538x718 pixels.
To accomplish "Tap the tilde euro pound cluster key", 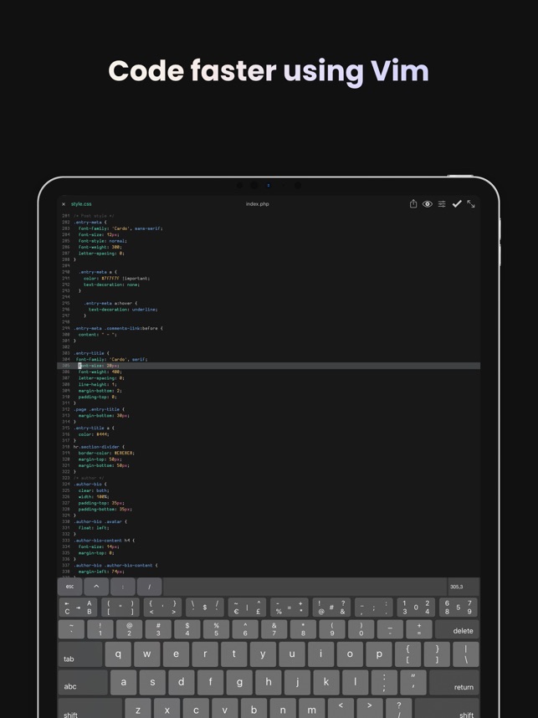I will pyautogui.click(x=248, y=608).
